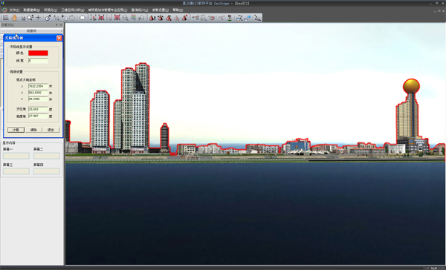Click the polyline icon at toolbar end
This screenshot has width=446, height=270.
pos(258,18)
